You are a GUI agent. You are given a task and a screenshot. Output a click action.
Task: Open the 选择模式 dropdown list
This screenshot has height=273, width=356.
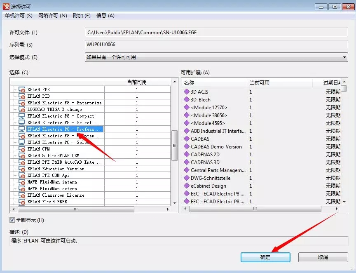coord(345,56)
